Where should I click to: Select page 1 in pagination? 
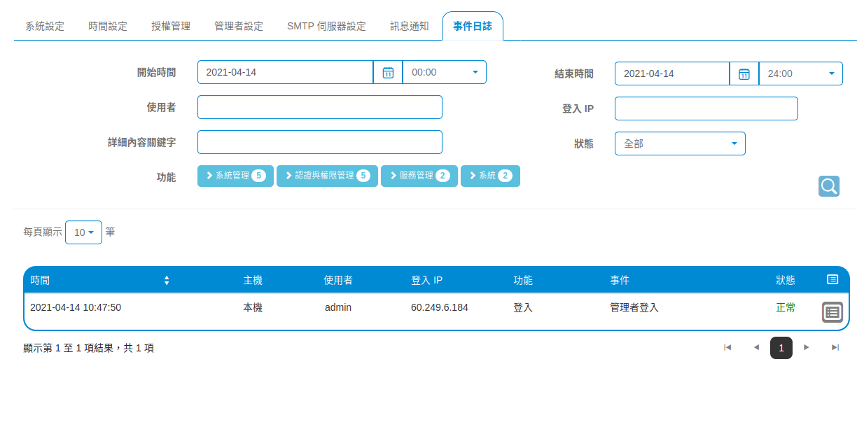click(781, 348)
